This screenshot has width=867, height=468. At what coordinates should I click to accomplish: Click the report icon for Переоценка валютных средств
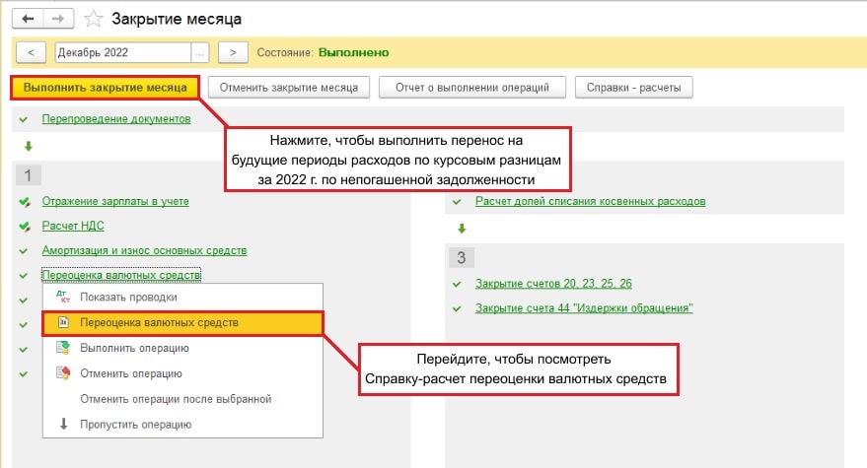(63, 322)
